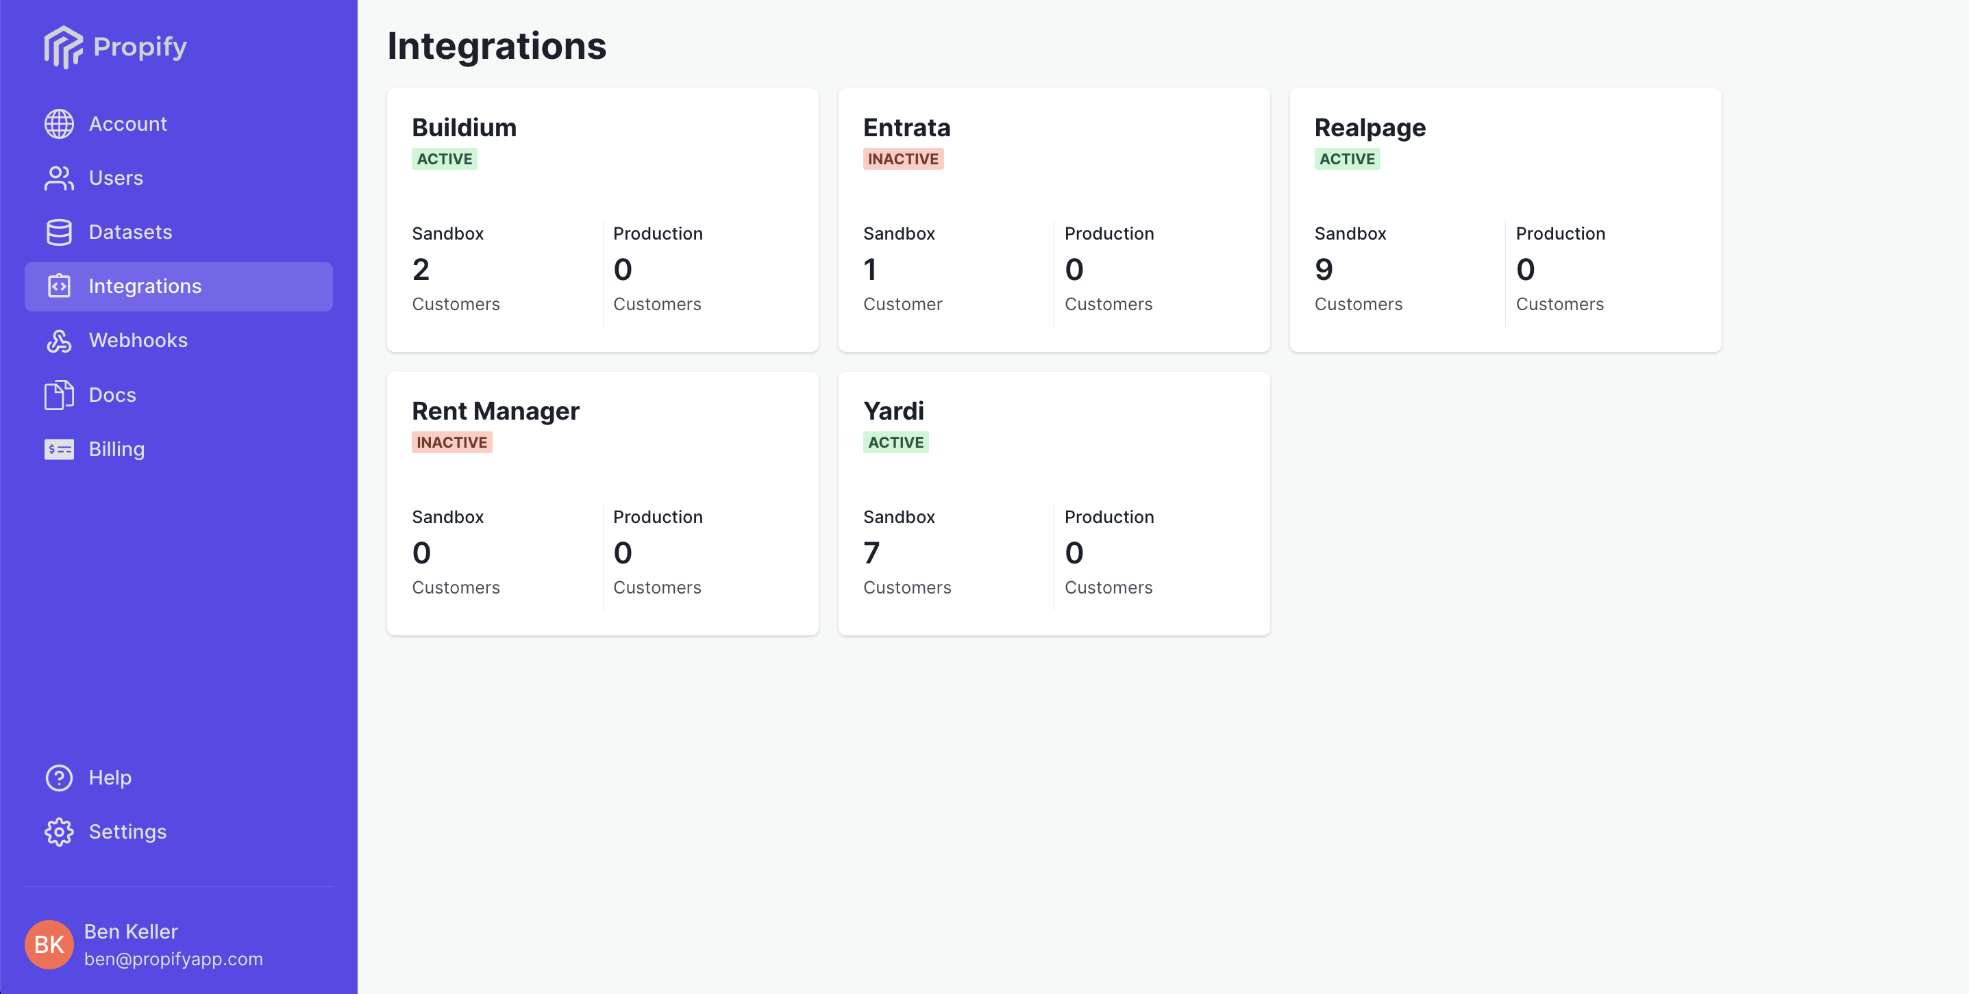
Task: Click the Billing dollar card icon
Action: coord(59,449)
